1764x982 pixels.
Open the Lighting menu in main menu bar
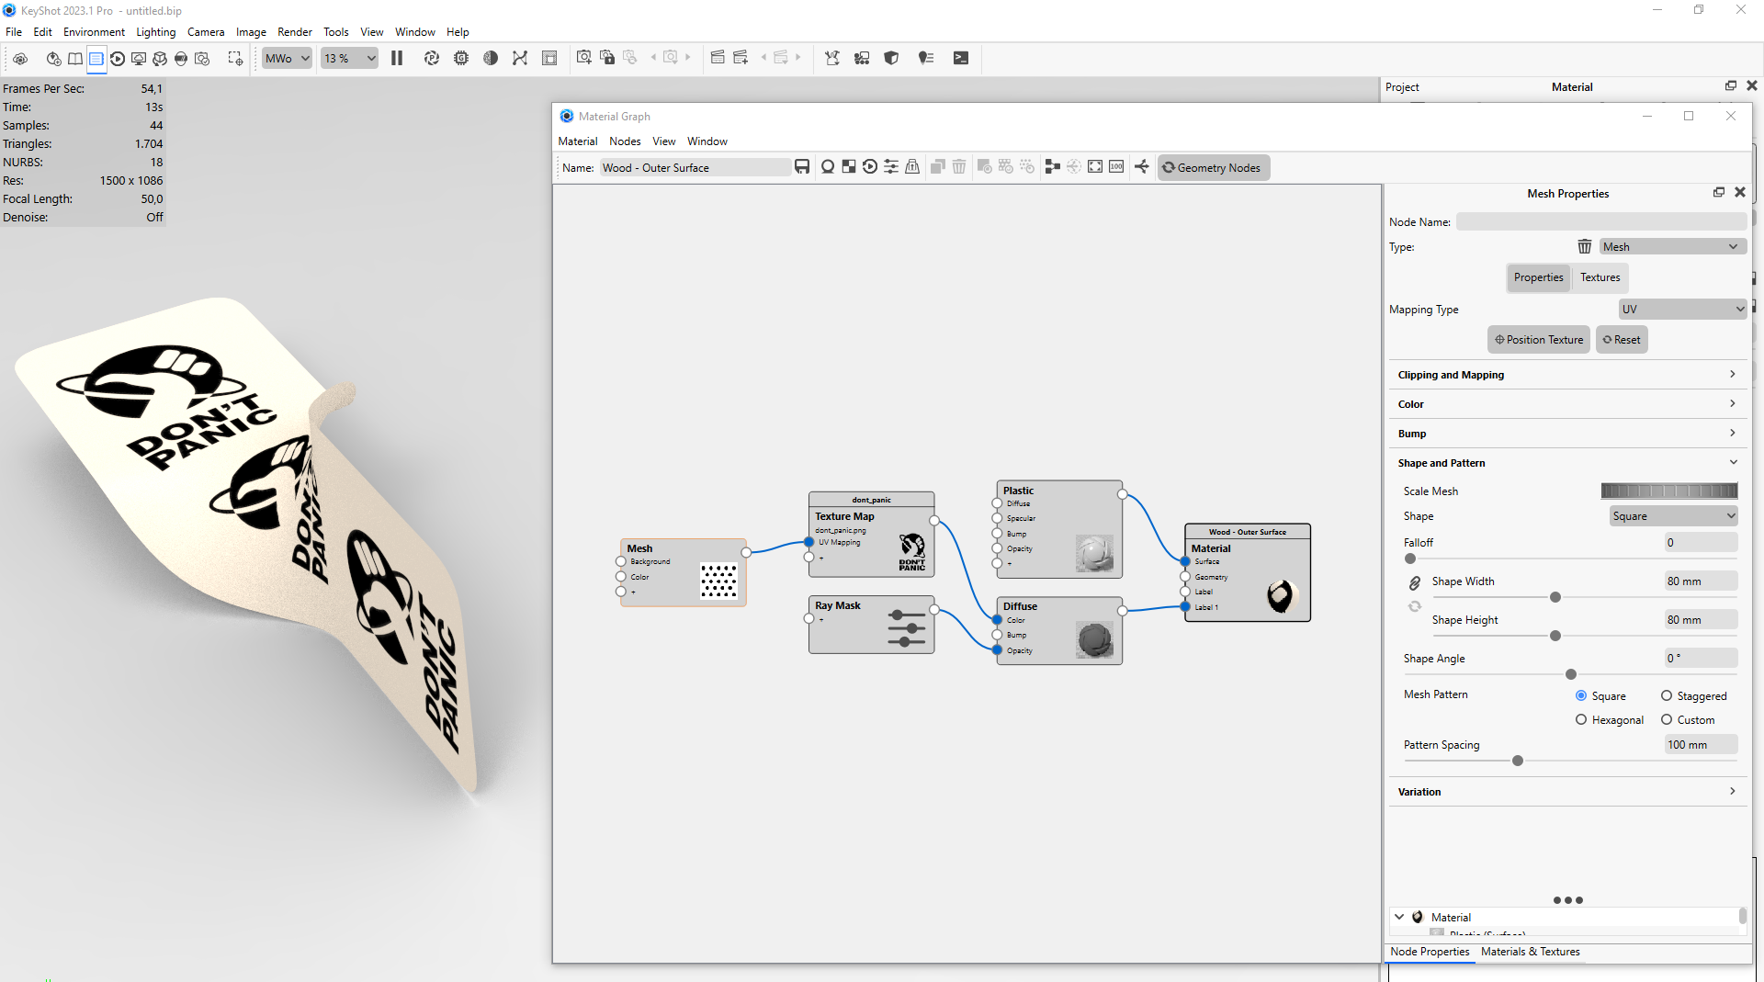pyautogui.click(x=155, y=31)
